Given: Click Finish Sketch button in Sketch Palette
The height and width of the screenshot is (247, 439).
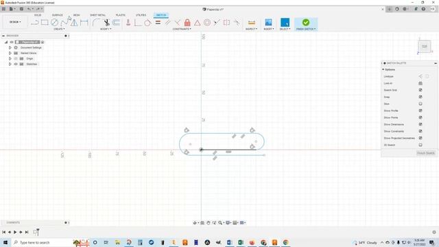Looking at the screenshot, I should tap(425, 153).
